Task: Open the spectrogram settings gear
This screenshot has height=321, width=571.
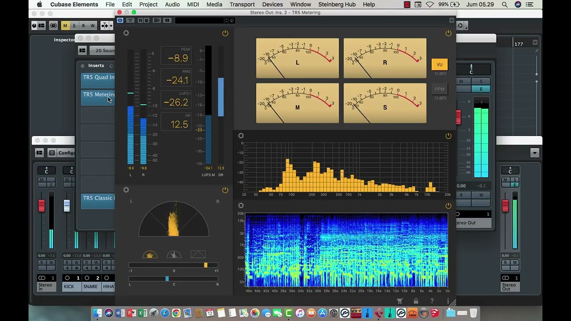Action: pos(241,206)
